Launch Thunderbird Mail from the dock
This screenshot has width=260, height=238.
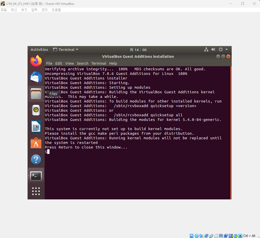pyautogui.click(x=36, y=77)
